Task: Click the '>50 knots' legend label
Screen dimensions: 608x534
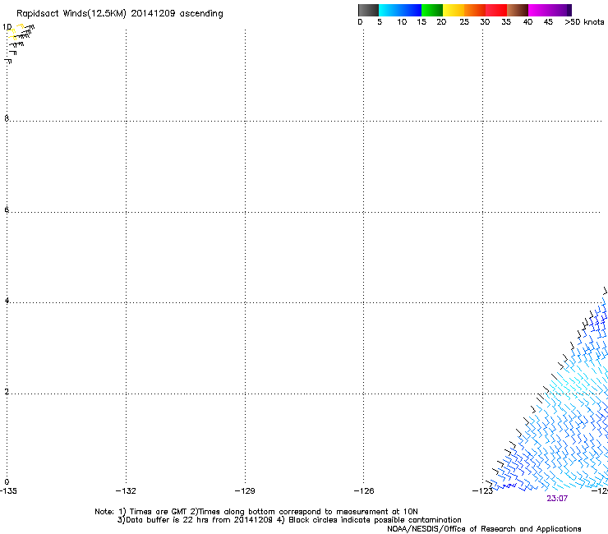Action: (x=584, y=22)
